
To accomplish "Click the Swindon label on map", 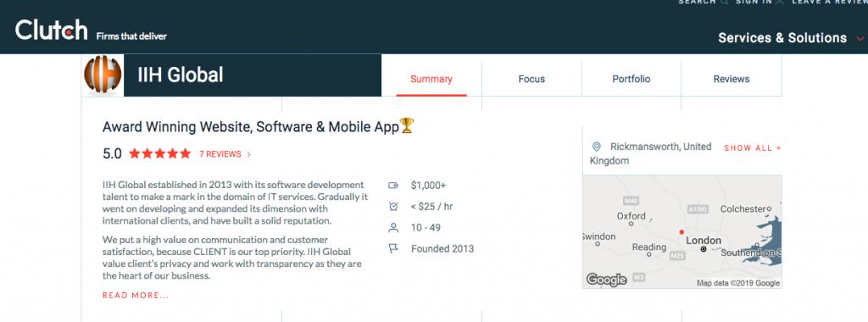I will (599, 236).
